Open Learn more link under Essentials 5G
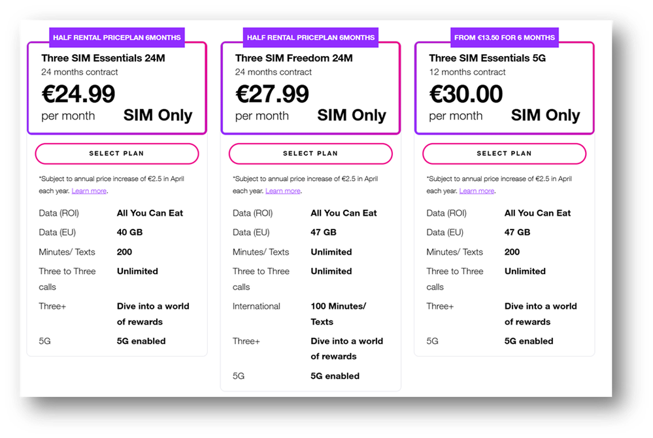 pos(477,191)
